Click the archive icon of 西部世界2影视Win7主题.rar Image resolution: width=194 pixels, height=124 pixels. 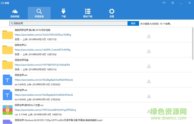[x=7, y=110]
